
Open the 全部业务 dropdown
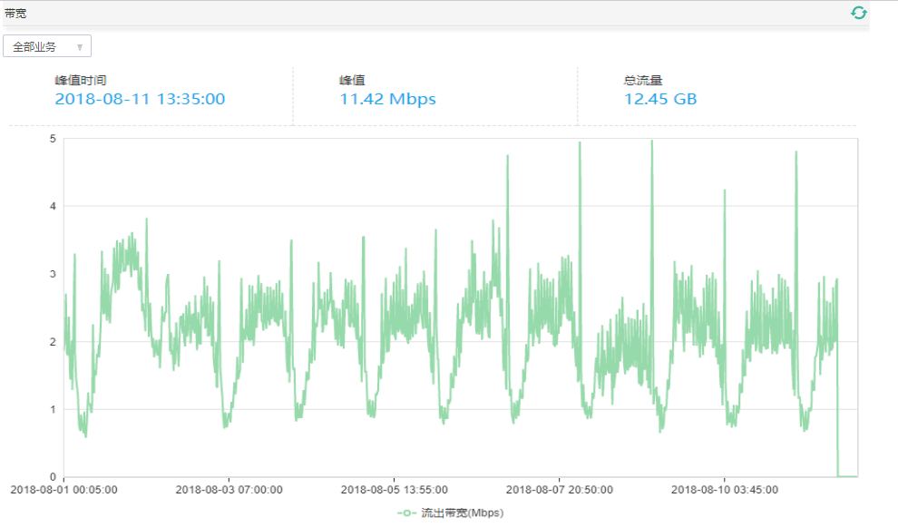point(47,46)
